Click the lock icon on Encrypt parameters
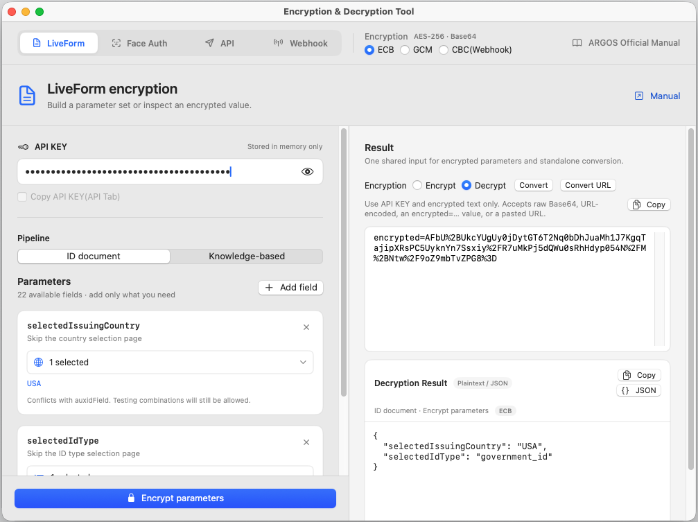The height and width of the screenshot is (522, 698). coord(131,498)
